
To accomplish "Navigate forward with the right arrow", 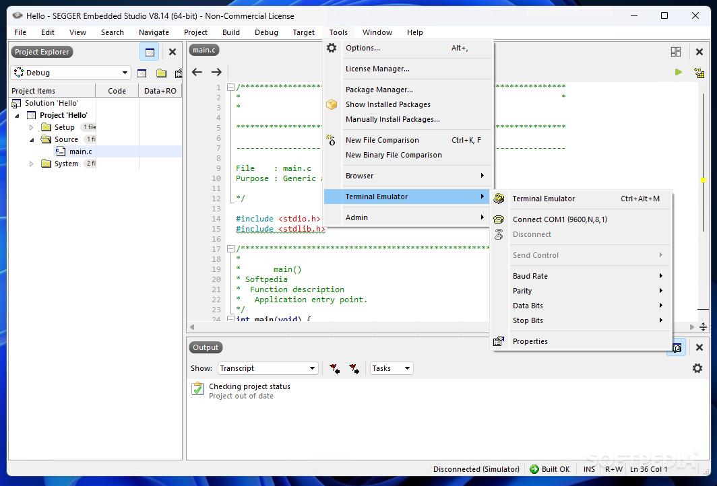I will coord(216,72).
